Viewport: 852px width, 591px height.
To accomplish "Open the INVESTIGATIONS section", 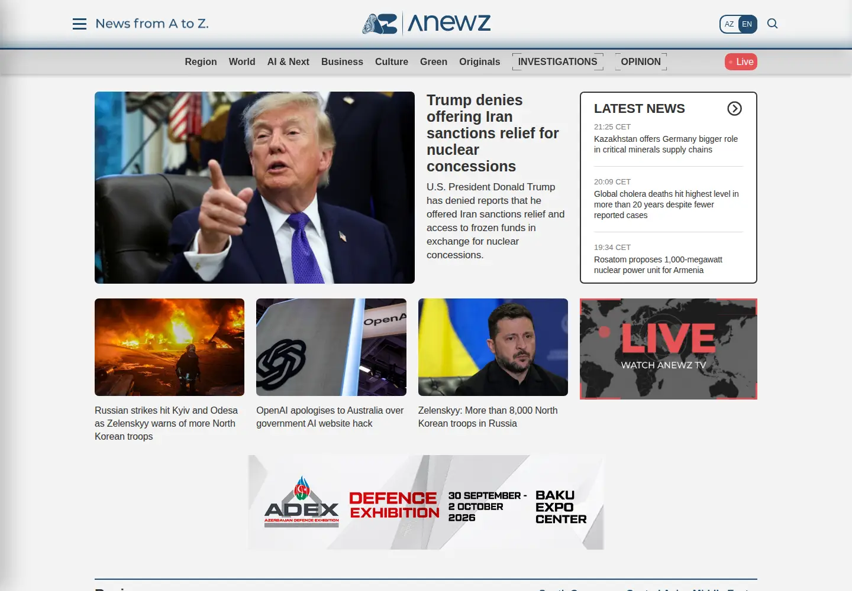I will 558,61.
